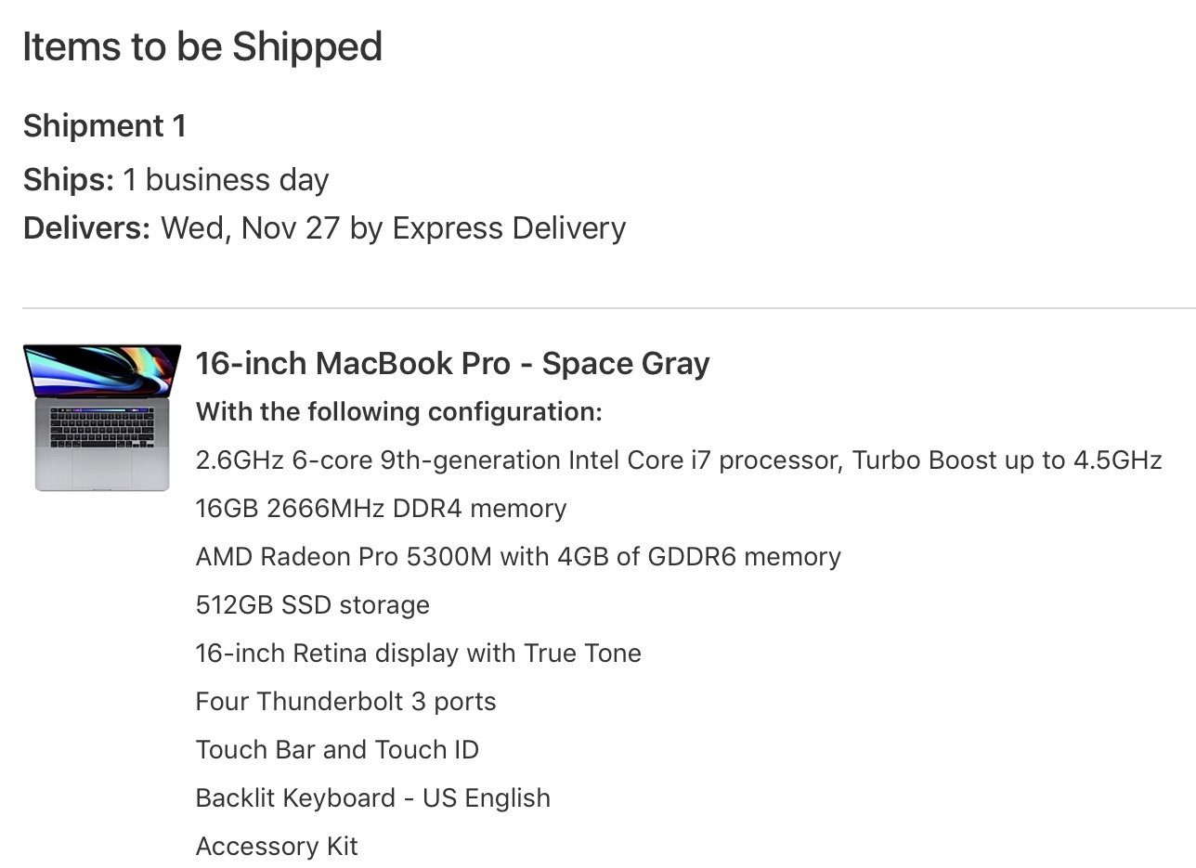The height and width of the screenshot is (868, 1196).
Task: Click the 16GB 2666MHz DDR4 memory line
Action: click(x=381, y=509)
